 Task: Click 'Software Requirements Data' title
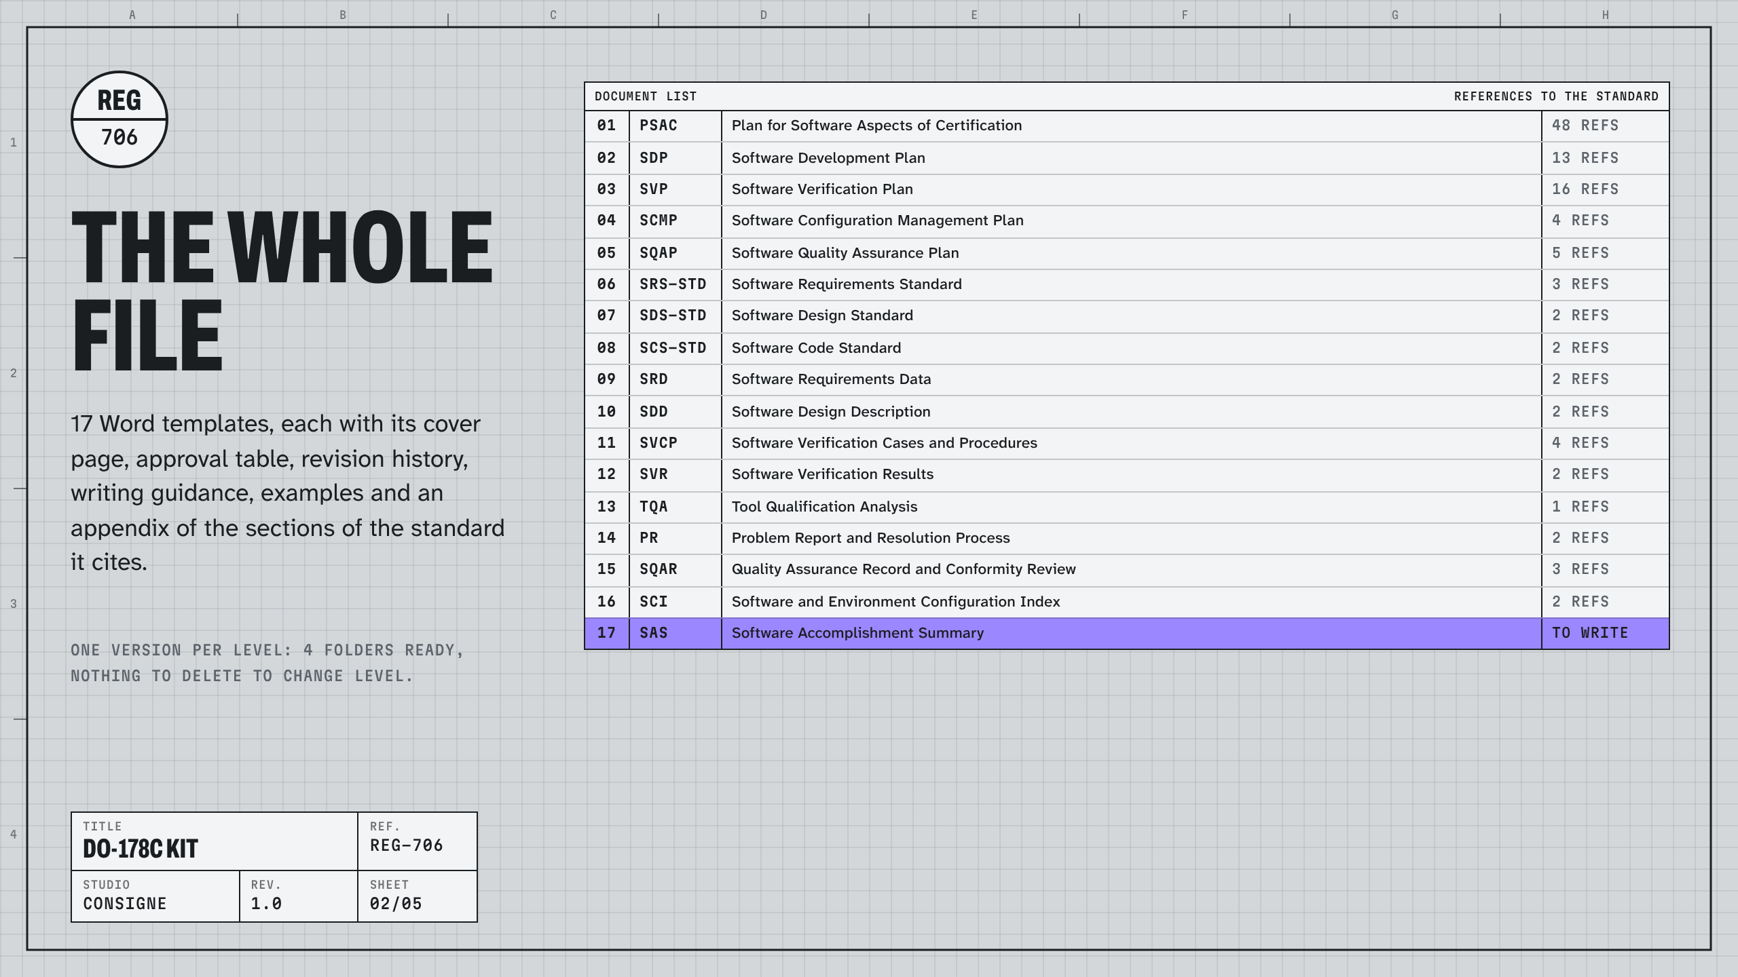tap(831, 379)
